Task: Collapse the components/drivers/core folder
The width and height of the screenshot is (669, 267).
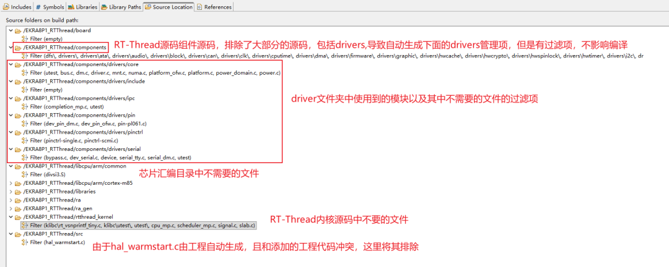Action: [11, 64]
